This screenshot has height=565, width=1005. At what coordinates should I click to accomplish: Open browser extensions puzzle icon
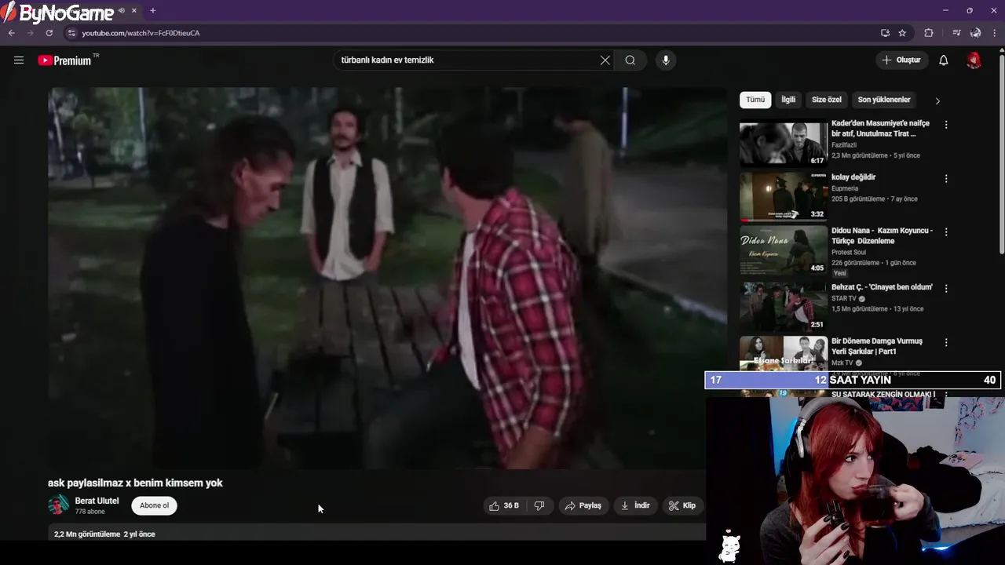coord(929,33)
